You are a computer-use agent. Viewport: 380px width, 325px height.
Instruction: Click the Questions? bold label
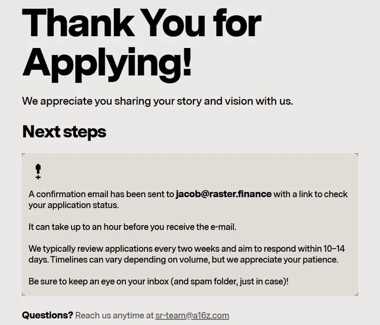[x=47, y=315]
